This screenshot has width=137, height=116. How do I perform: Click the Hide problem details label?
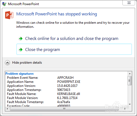(27, 63)
